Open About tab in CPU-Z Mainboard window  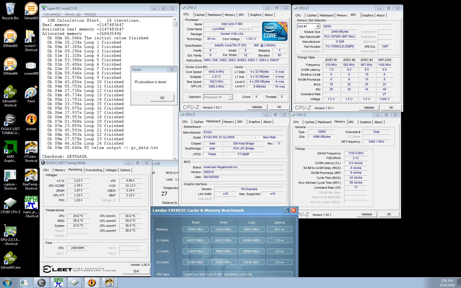[267, 122]
